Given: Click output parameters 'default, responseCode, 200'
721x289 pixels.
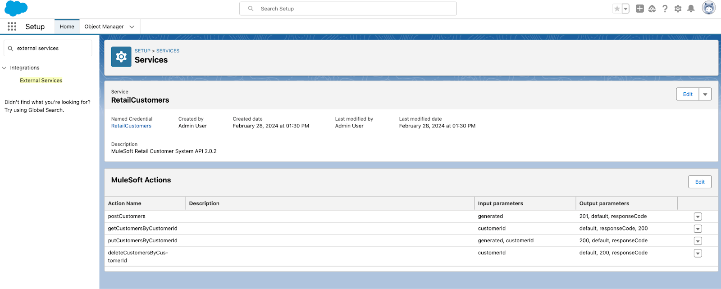Looking at the screenshot, I should (613, 229).
